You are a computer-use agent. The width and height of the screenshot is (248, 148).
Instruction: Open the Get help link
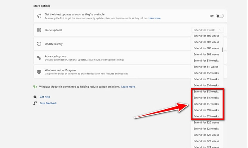pyautogui.click(x=45, y=97)
